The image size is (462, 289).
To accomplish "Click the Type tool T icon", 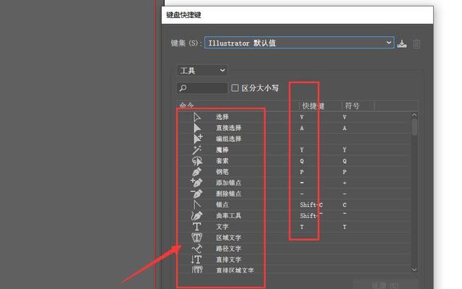I will point(197,226).
